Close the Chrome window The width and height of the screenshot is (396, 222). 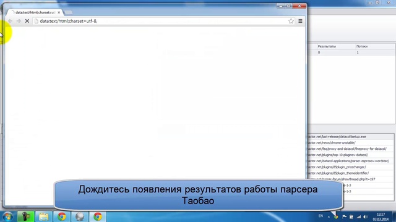pyautogui.click(x=299, y=6)
